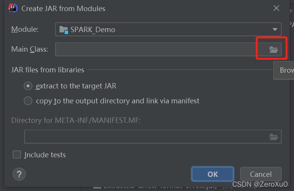Viewport: 294px width, 191px height.
Task: Click the Module label
Action: (x=25, y=29)
